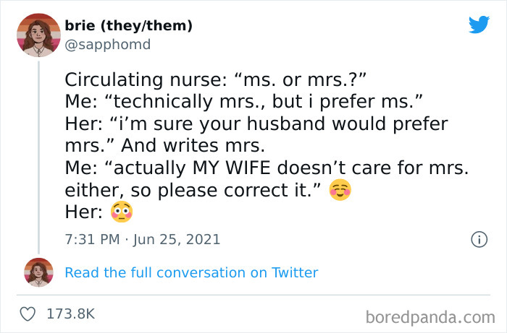This screenshot has width=507, height=333.
Task: Click the timestamp 7:31 PM · Jun 25, 2021
Action: pyautogui.click(x=142, y=239)
